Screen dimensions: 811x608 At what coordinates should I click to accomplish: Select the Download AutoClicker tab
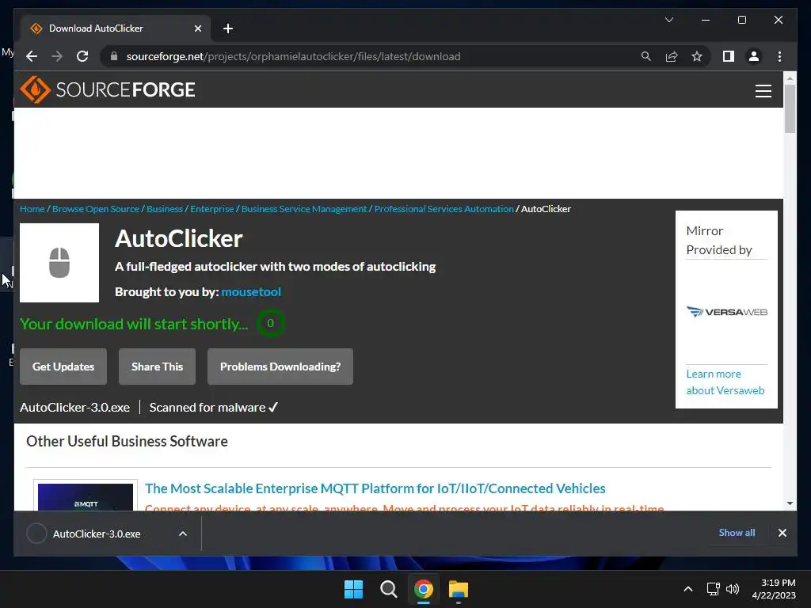pos(116,28)
